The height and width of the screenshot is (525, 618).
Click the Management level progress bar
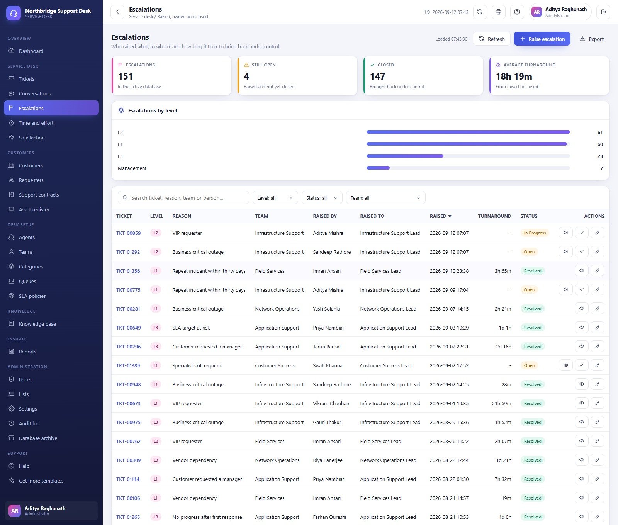468,168
